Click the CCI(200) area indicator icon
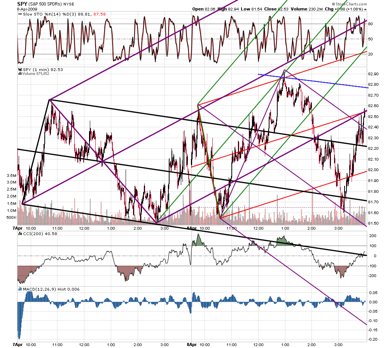The image size is (385, 348). click(20, 234)
